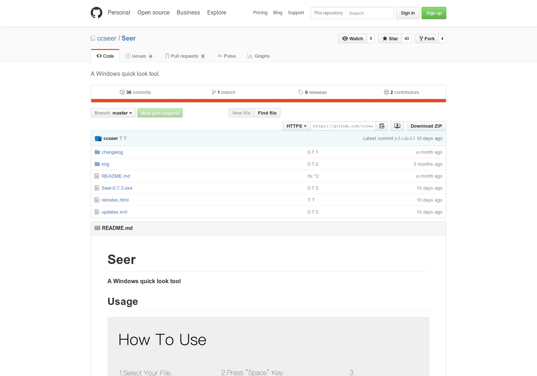Screen dimensions: 537x376
Task: Open Explore in top navigation
Action: pos(217,12)
